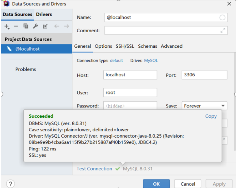Click the Case sensitivity line in the popup
Image resolution: width=238 pixels, height=190 pixels.
point(79,130)
